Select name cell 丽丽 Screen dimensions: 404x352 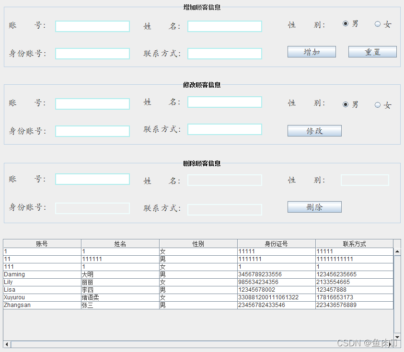click(x=120, y=282)
